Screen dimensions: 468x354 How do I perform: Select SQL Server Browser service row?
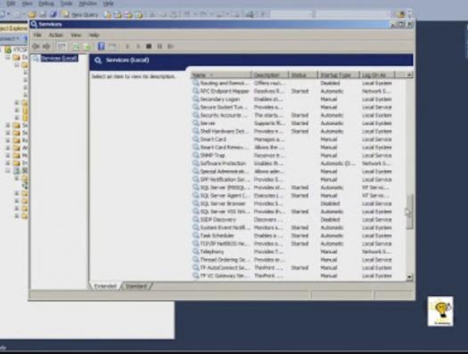(292, 204)
